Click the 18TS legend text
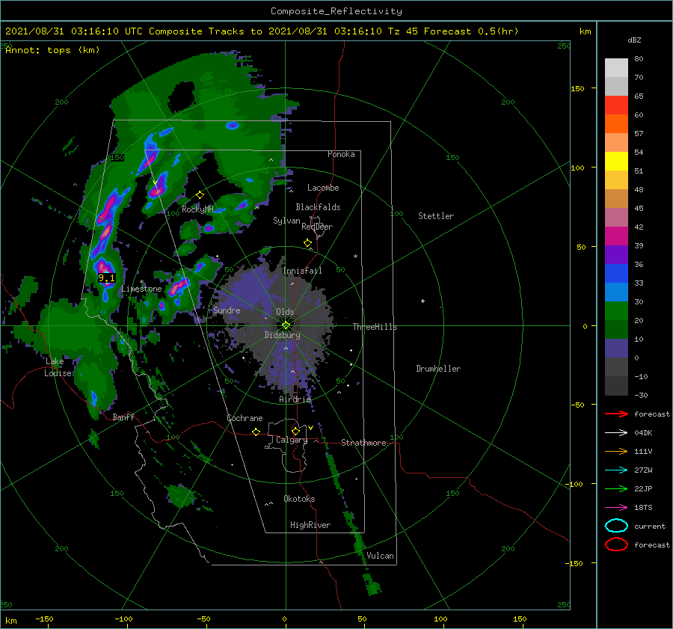 643,508
